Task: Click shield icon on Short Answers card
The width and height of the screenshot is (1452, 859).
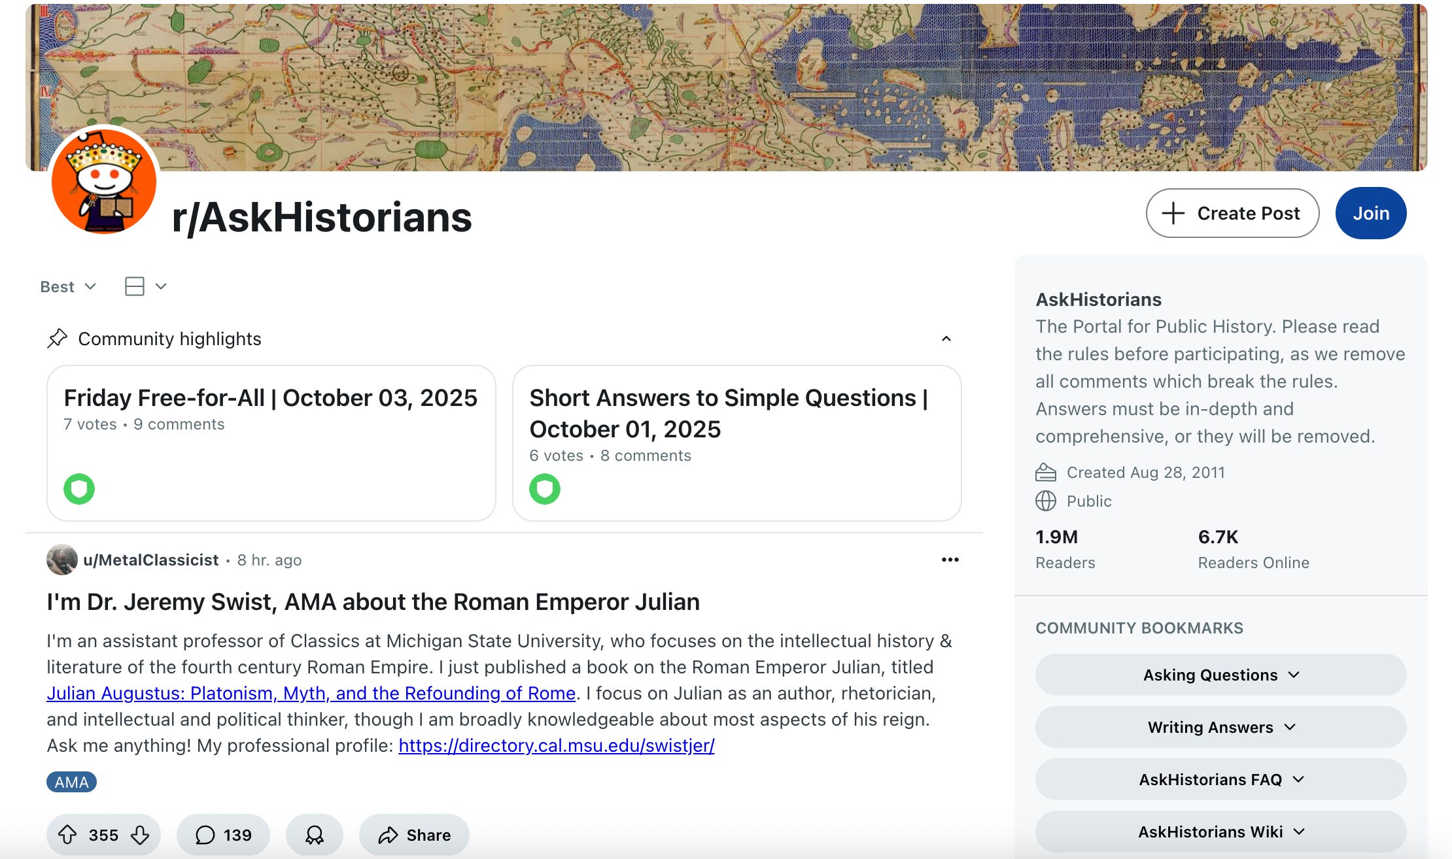Action: click(x=545, y=488)
